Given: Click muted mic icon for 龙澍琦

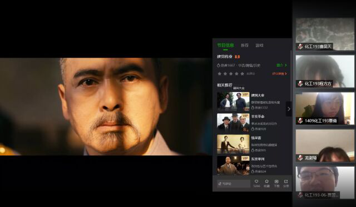Looking at the screenshot, I should pos(300,158).
